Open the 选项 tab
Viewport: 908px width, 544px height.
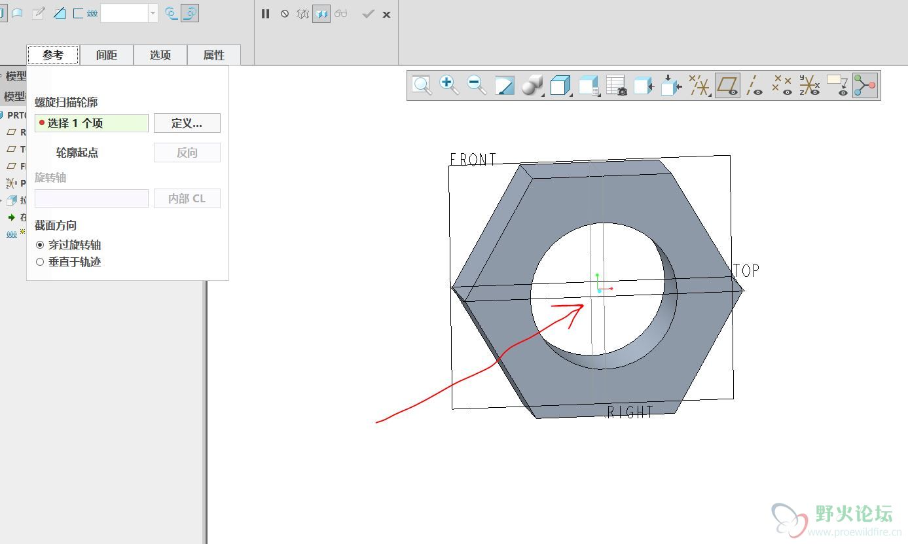pos(160,55)
